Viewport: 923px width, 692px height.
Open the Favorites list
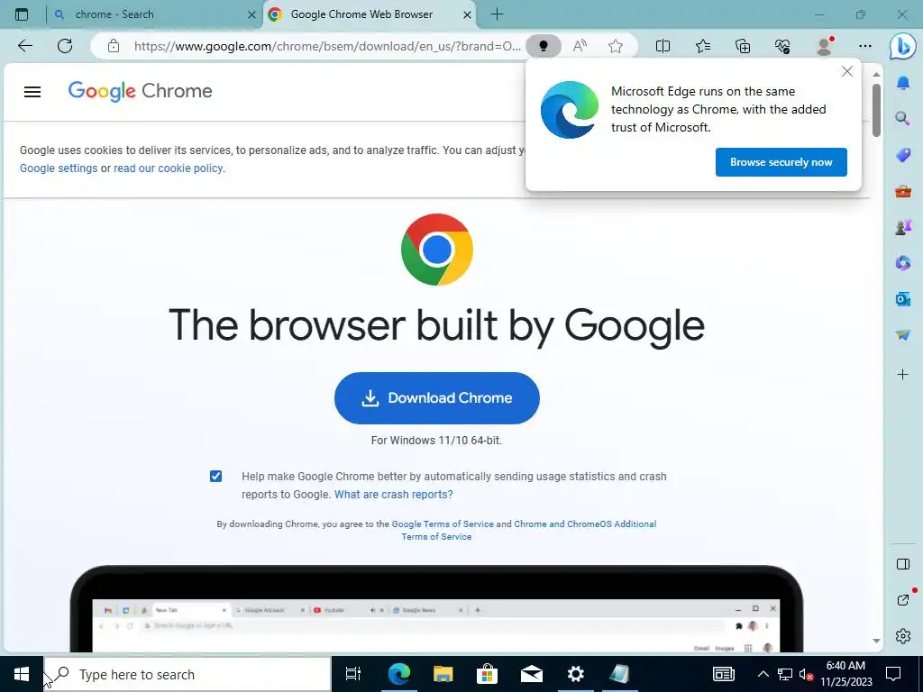[x=703, y=46]
